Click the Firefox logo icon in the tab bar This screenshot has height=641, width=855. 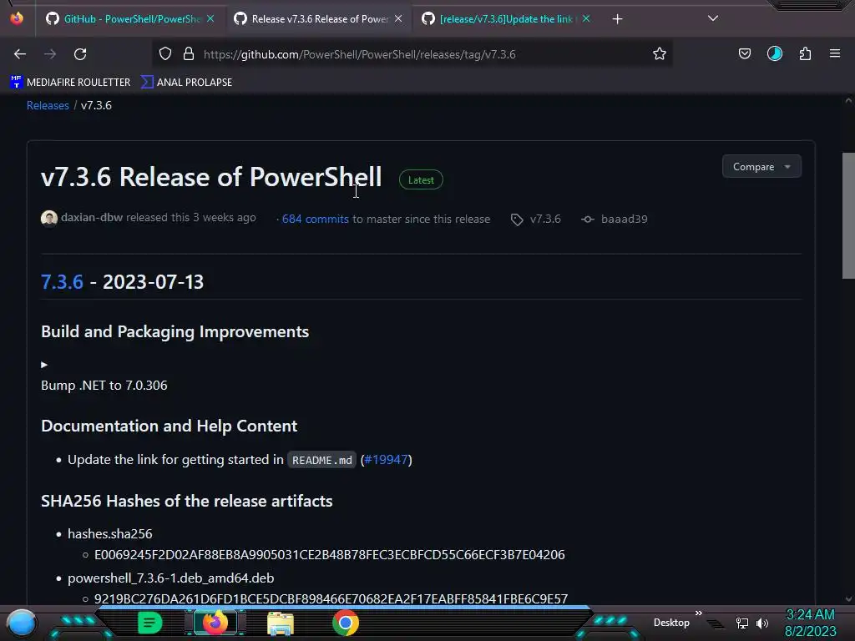(x=17, y=18)
